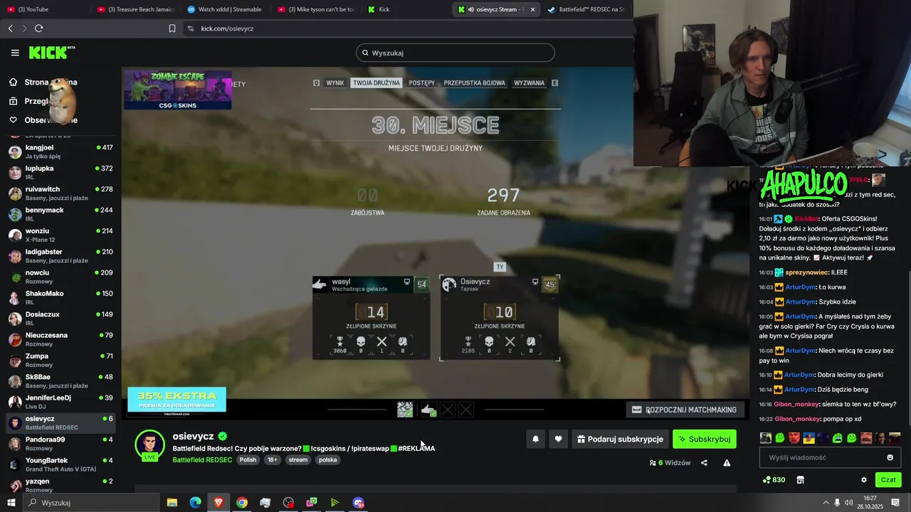Open YoungBartek channel in sidebar
Screen dimensions: 911x512
(x=60, y=464)
